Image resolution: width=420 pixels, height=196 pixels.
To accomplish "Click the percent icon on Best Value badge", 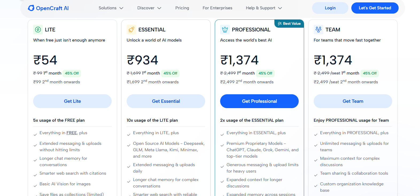I will pos(279,23).
